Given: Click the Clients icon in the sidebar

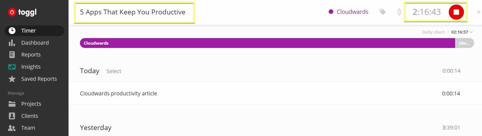Looking at the screenshot, I should pos(12,116).
